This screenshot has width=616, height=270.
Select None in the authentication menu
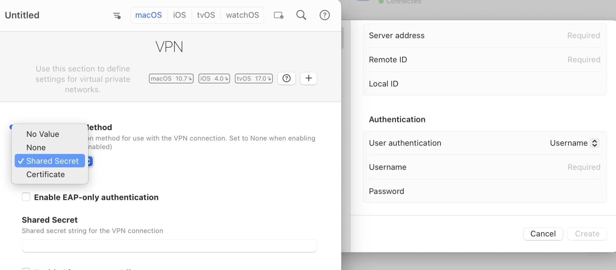pos(36,148)
